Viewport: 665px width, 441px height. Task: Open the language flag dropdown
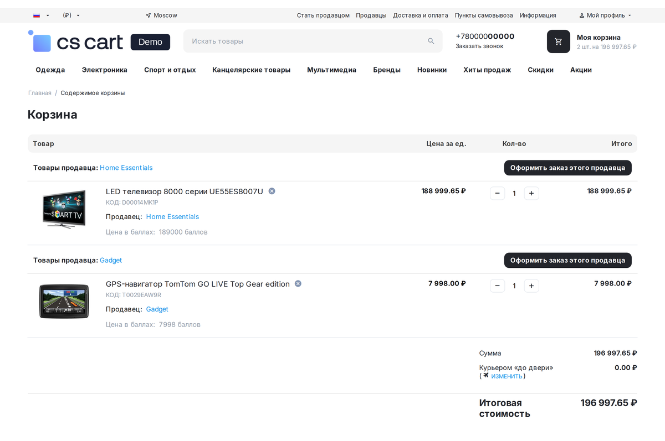(x=41, y=15)
